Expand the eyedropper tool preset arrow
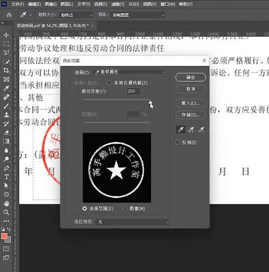269x272 pixels. [x=31, y=15]
